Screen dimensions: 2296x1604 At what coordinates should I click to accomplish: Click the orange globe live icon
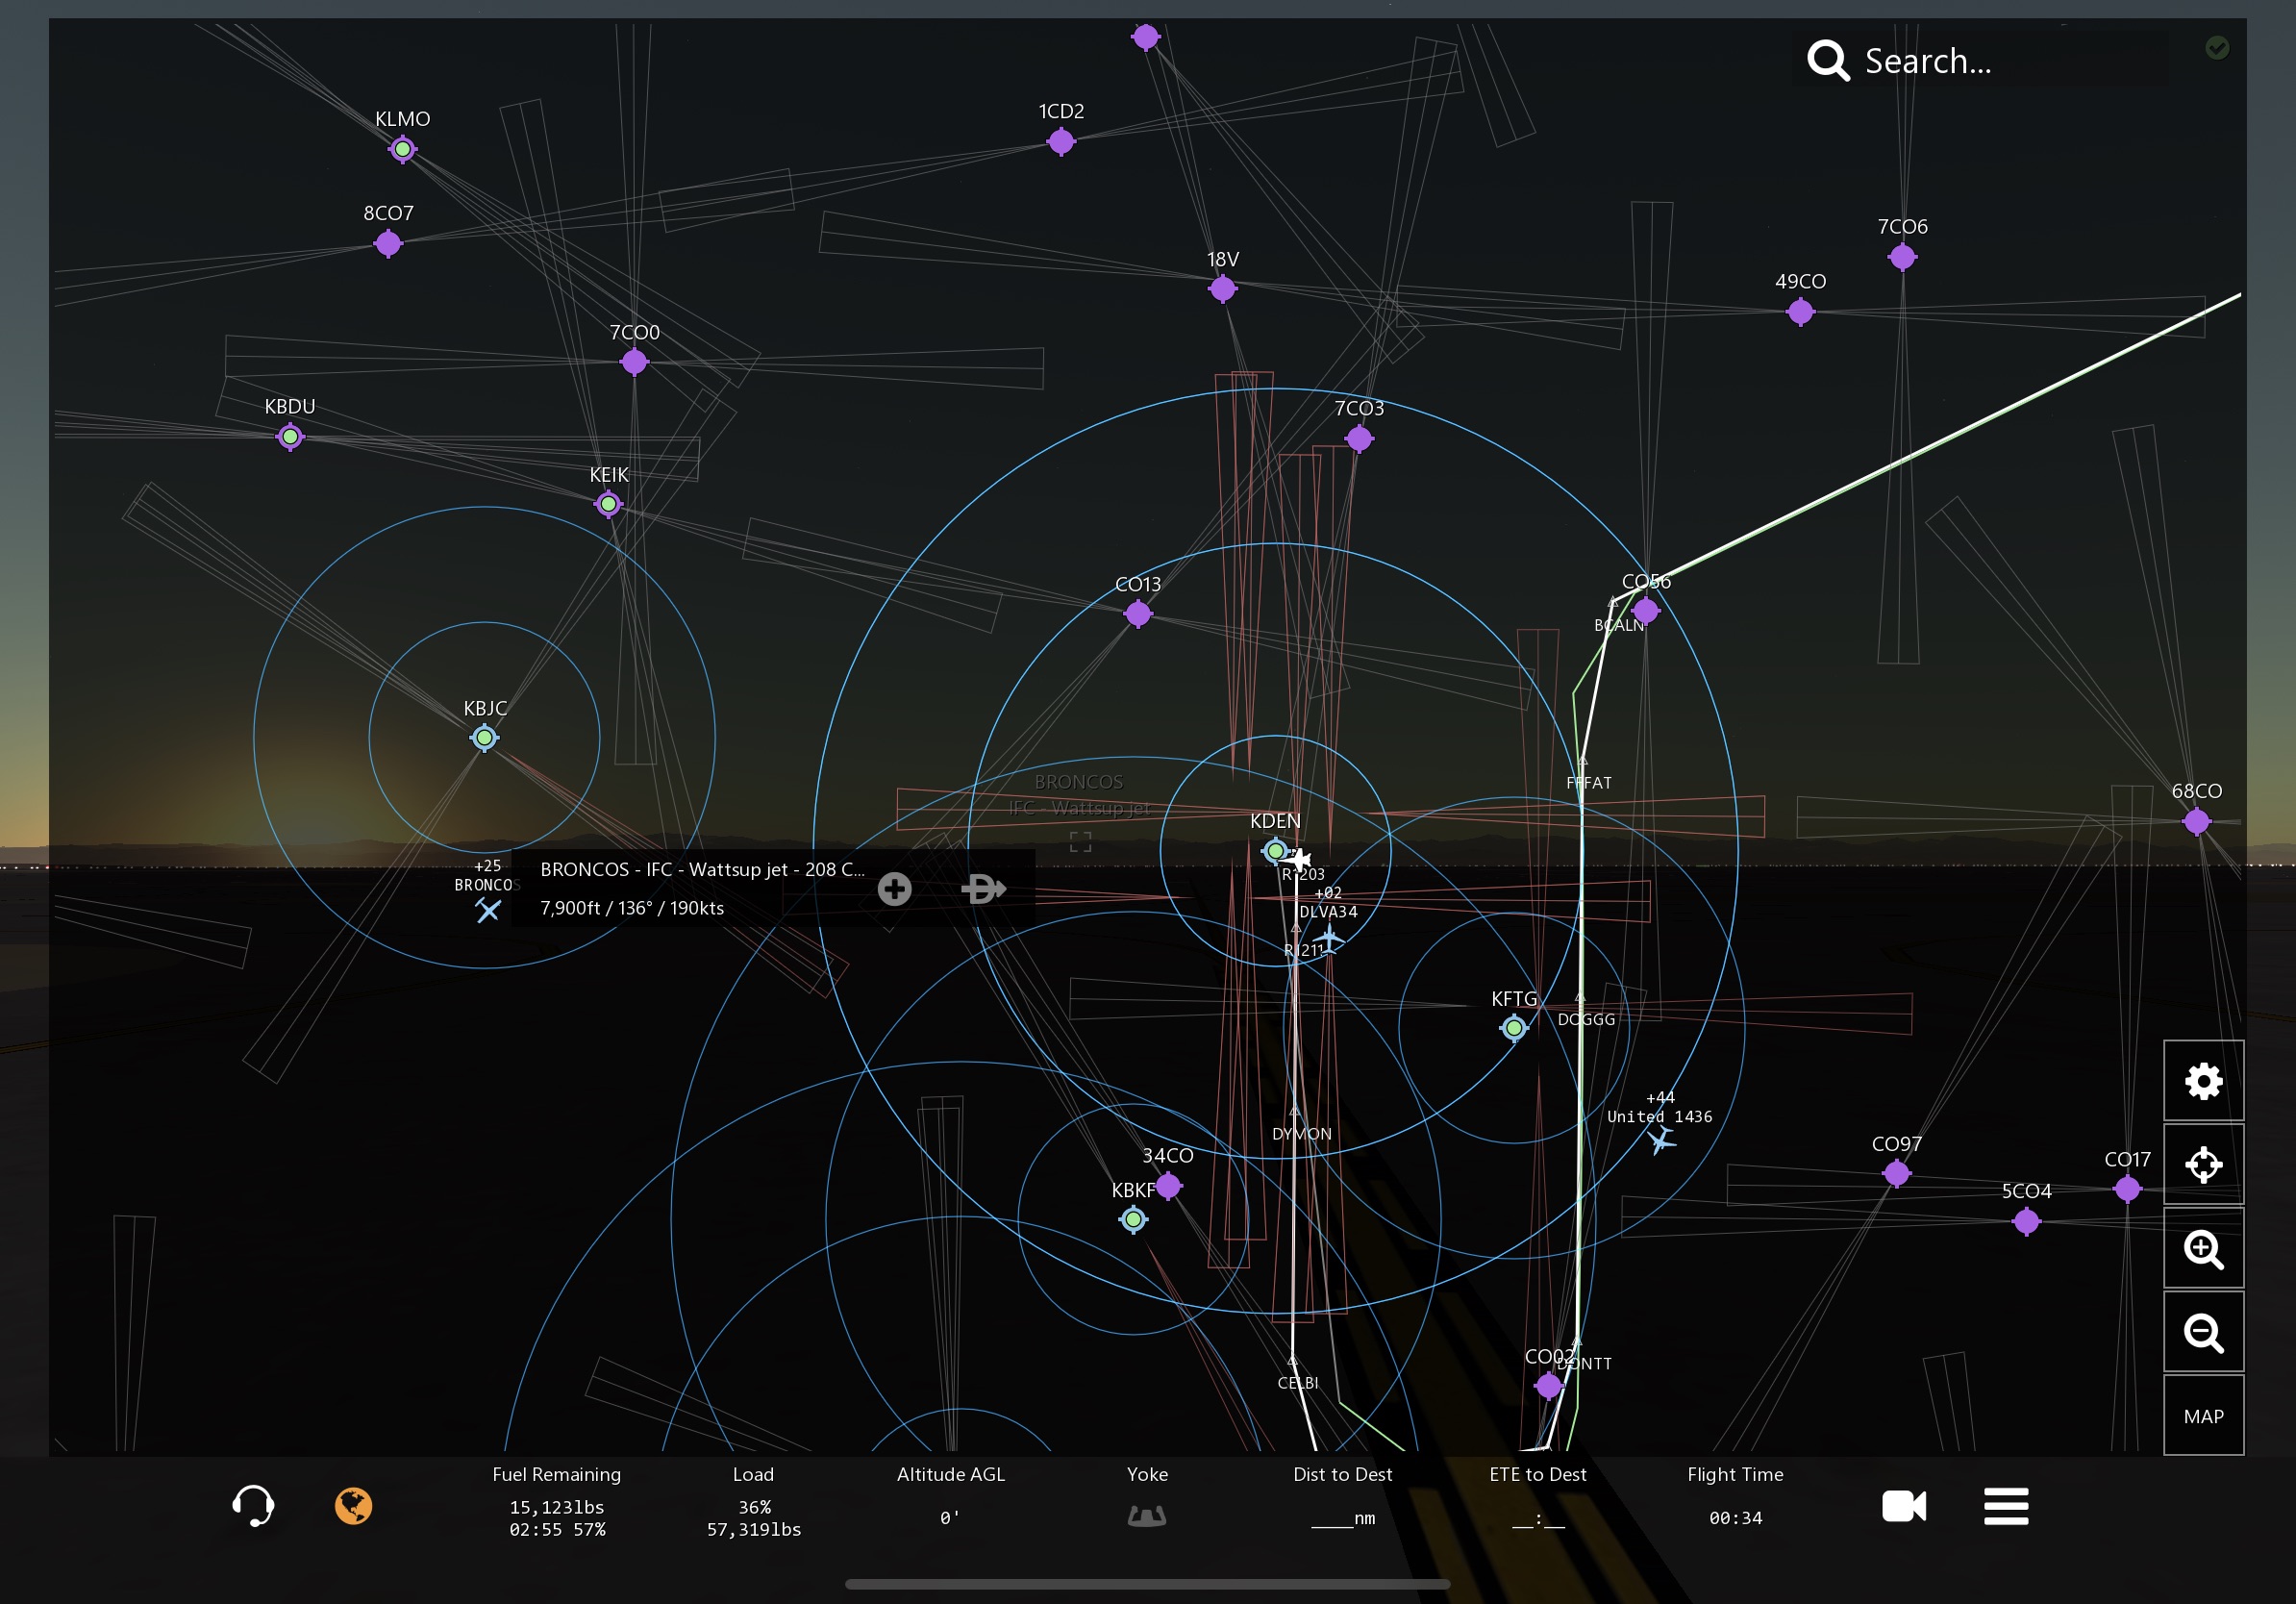(x=353, y=1505)
